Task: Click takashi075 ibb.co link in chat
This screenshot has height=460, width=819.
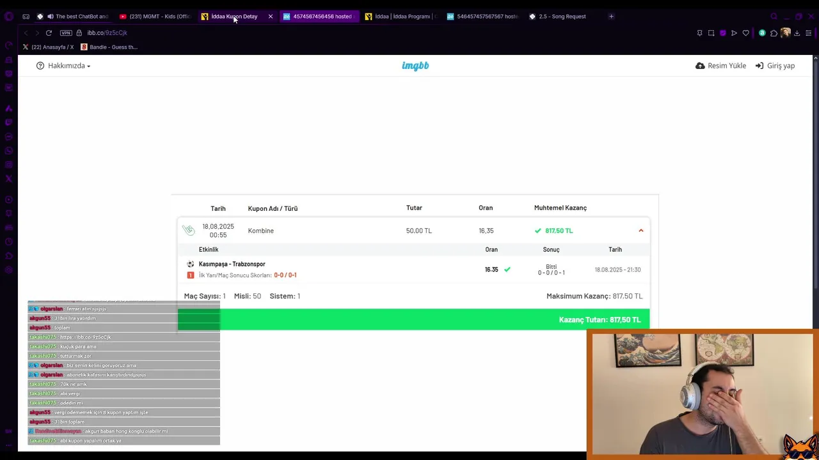Action: (x=85, y=337)
